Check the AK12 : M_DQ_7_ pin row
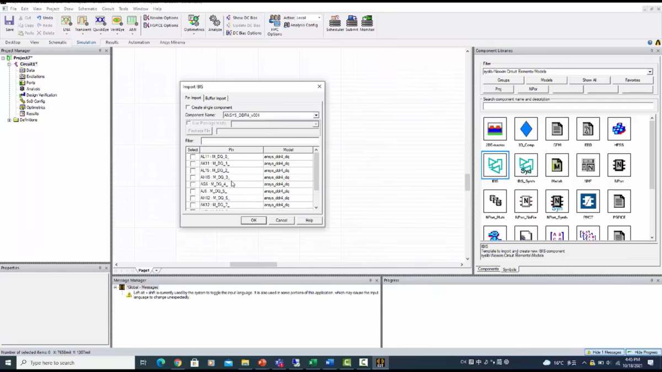The height and width of the screenshot is (372, 662). click(193, 205)
